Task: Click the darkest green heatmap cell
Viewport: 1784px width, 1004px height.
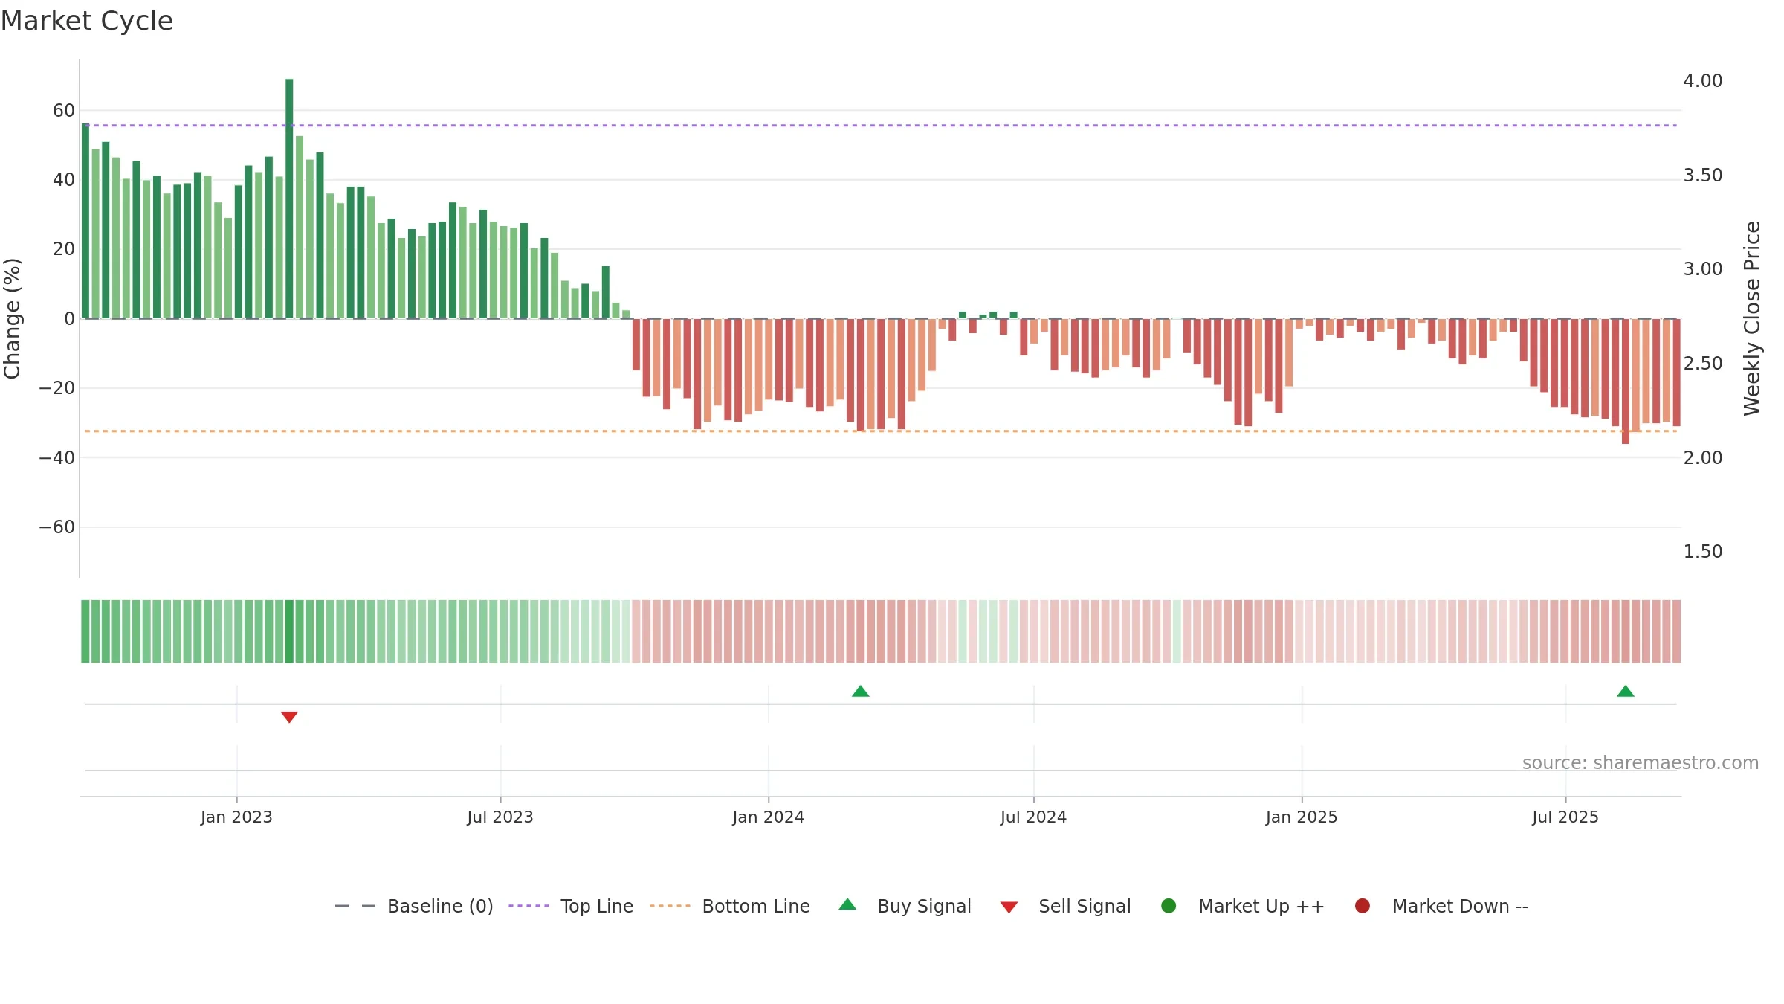Action: click(x=289, y=631)
